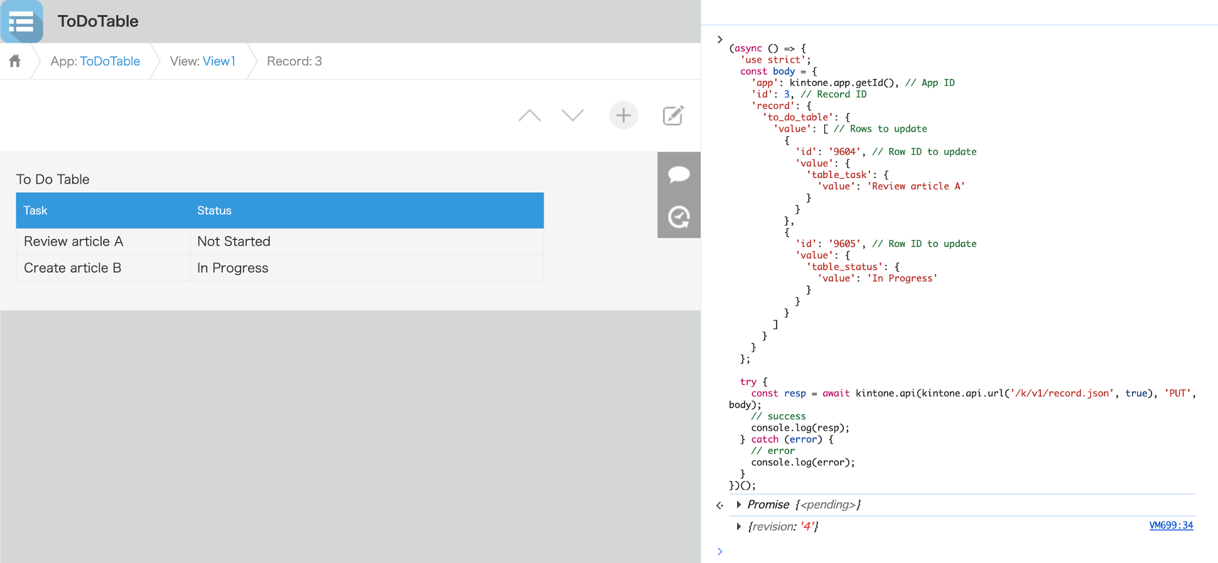The height and width of the screenshot is (563, 1218).
Task: Select the 'In Progress' status cell
Action: pos(367,268)
